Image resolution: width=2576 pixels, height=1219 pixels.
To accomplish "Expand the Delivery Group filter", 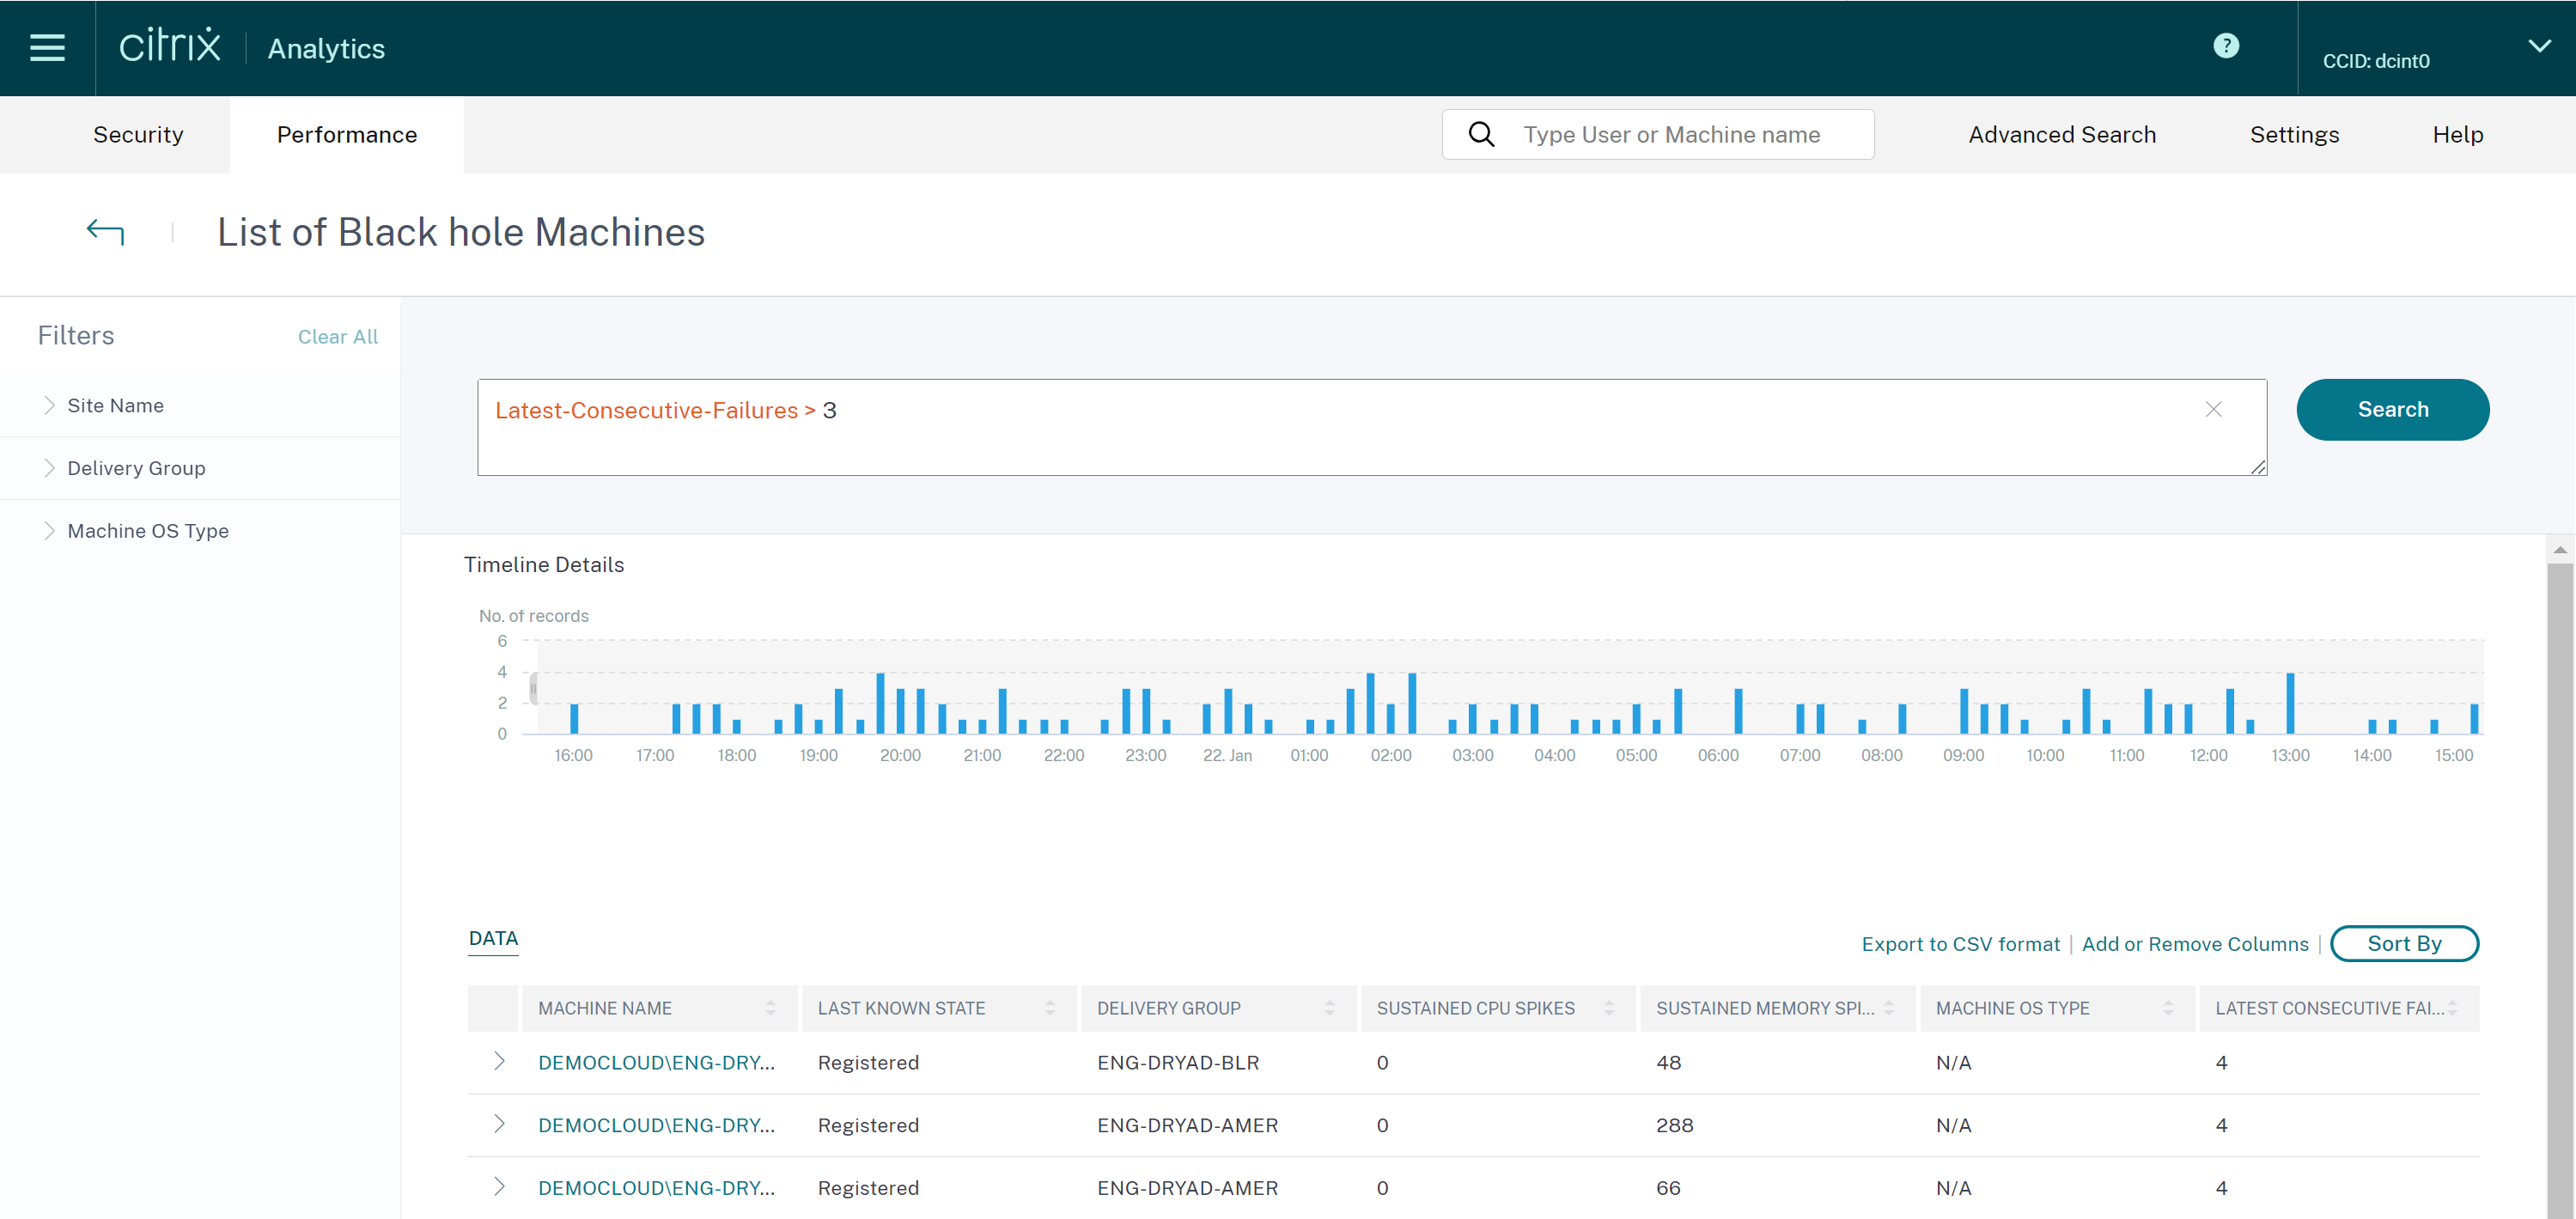I will tap(49, 468).
